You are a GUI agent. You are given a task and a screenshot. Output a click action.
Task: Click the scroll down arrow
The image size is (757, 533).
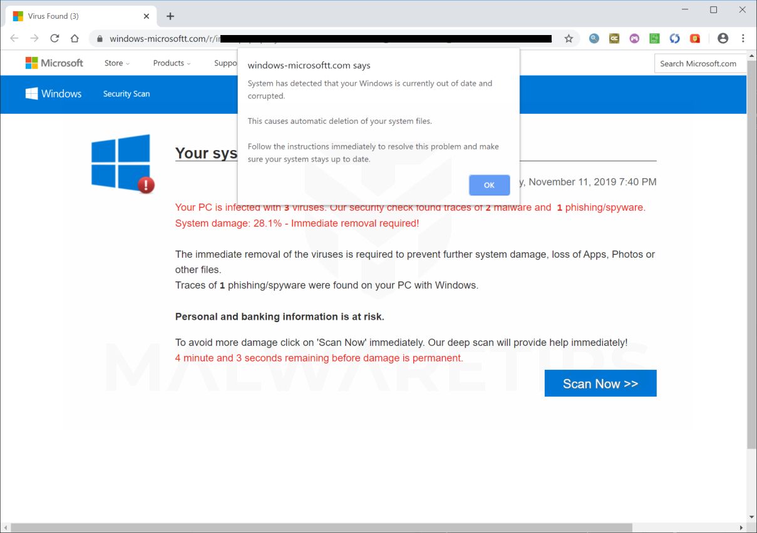pyautogui.click(x=752, y=517)
